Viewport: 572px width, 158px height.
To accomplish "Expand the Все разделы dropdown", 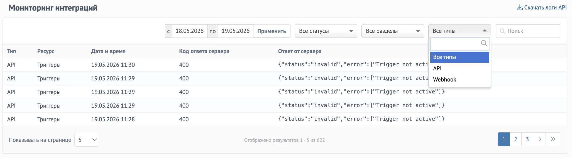I will click(x=393, y=31).
